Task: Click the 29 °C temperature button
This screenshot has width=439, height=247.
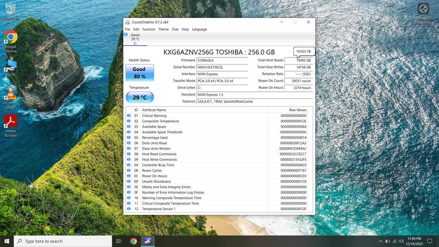Action: tap(140, 97)
